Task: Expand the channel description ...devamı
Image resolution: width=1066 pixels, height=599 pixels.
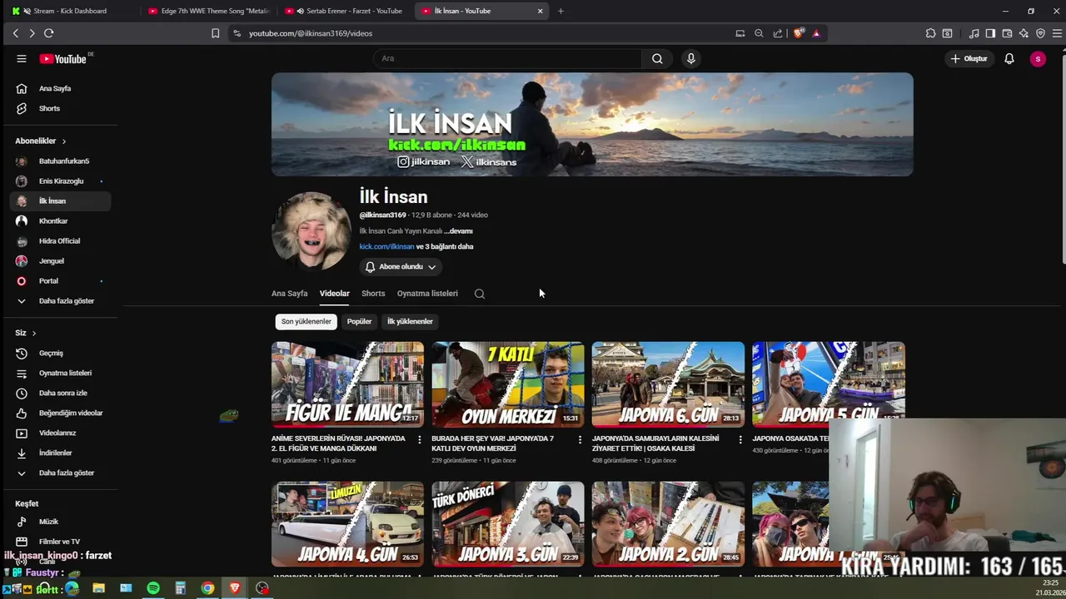Action: point(458,231)
